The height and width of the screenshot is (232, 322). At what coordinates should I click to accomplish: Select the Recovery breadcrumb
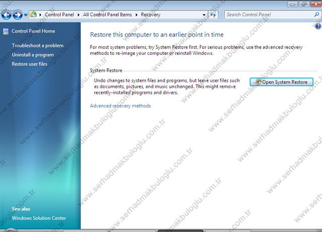pyautogui.click(x=150, y=15)
